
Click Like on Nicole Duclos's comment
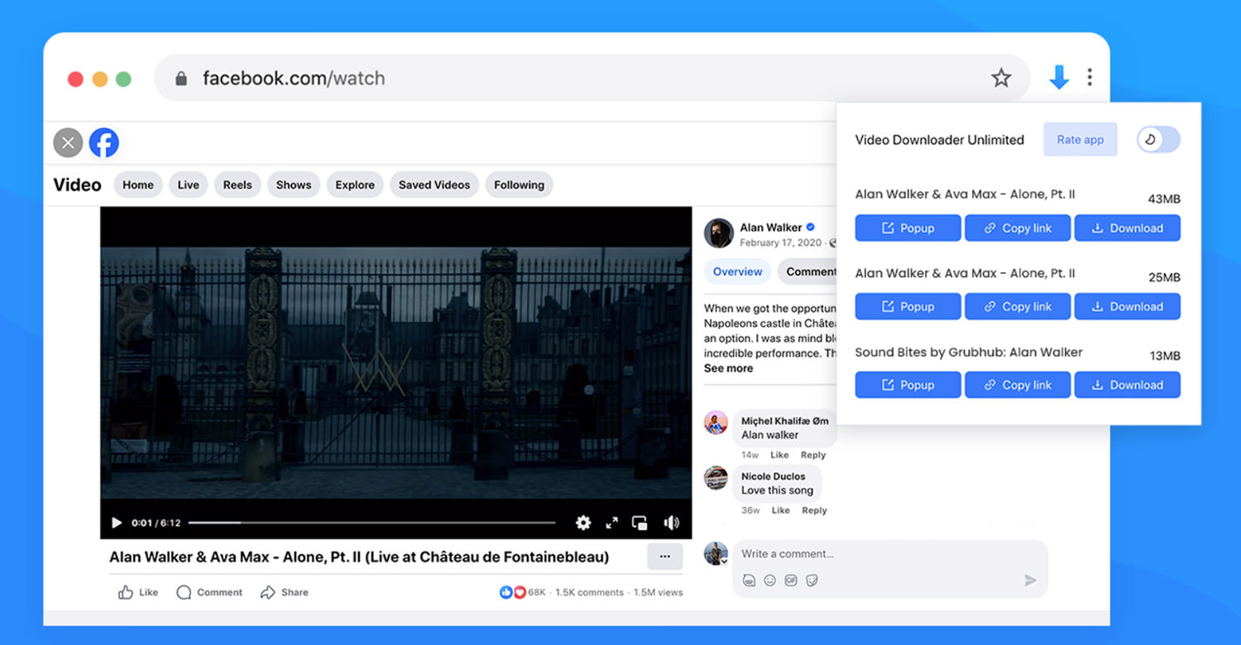click(780, 510)
